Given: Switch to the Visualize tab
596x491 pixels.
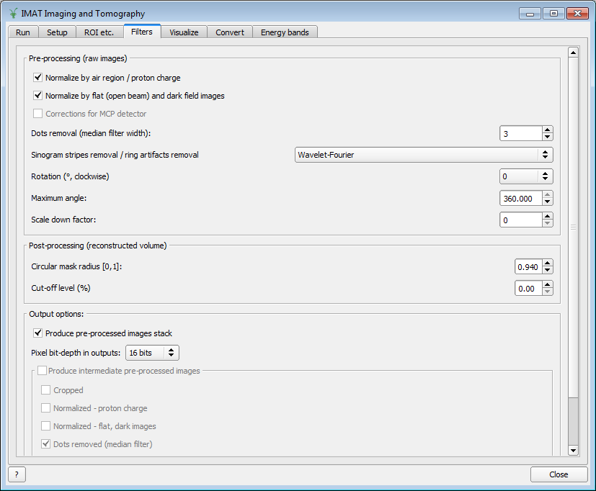Looking at the screenshot, I should [184, 32].
